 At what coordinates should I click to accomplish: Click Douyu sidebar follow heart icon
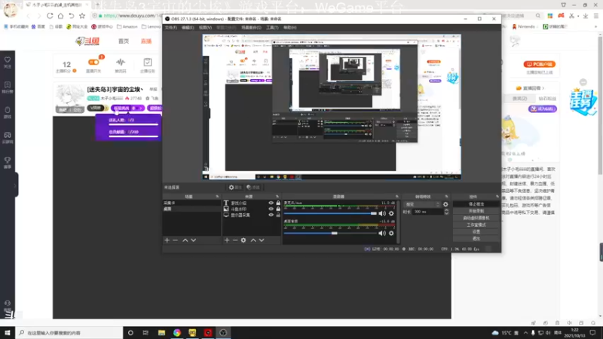[8, 62]
